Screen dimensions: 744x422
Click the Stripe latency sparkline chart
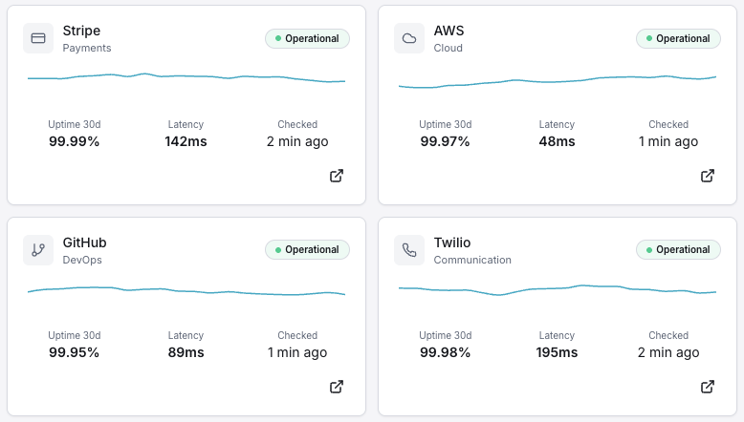[x=186, y=77]
